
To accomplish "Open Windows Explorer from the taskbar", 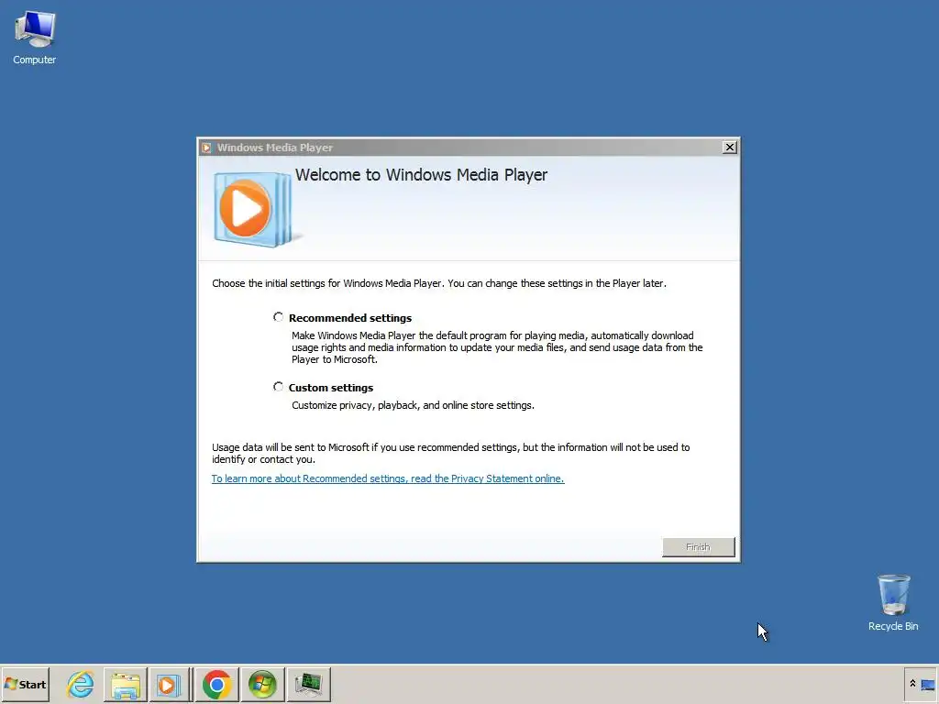I will click(x=125, y=684).
